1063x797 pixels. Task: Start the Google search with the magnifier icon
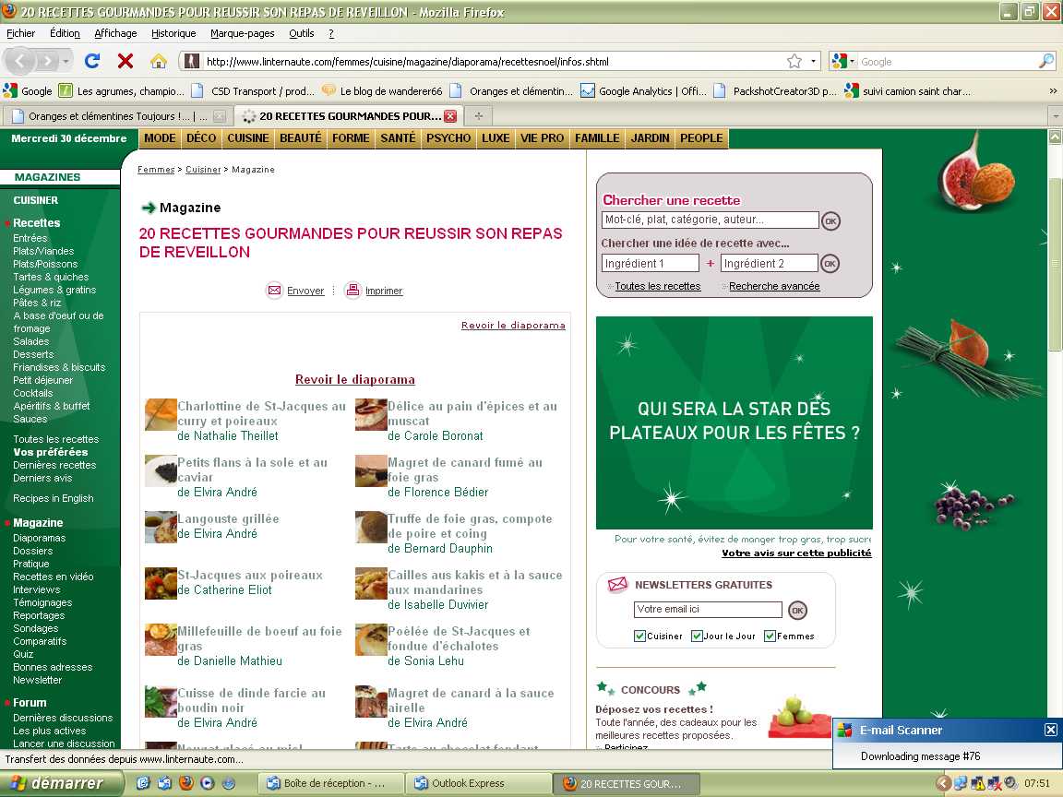click(x=1046, y=62)
